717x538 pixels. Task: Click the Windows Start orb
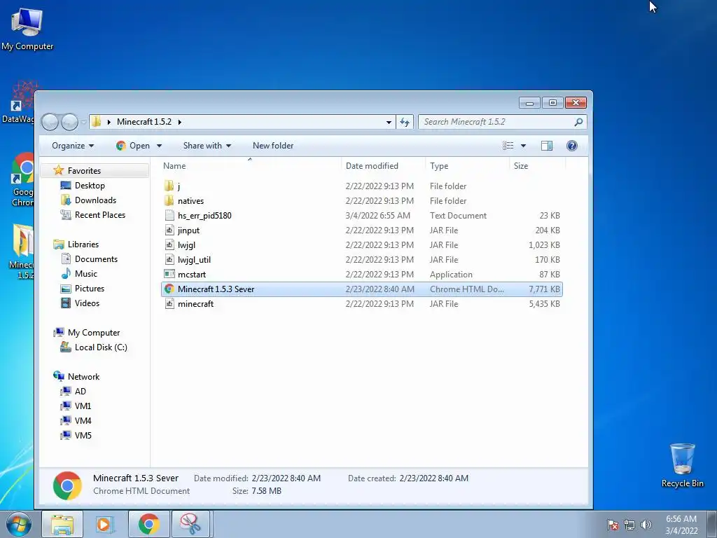point(18,525)
